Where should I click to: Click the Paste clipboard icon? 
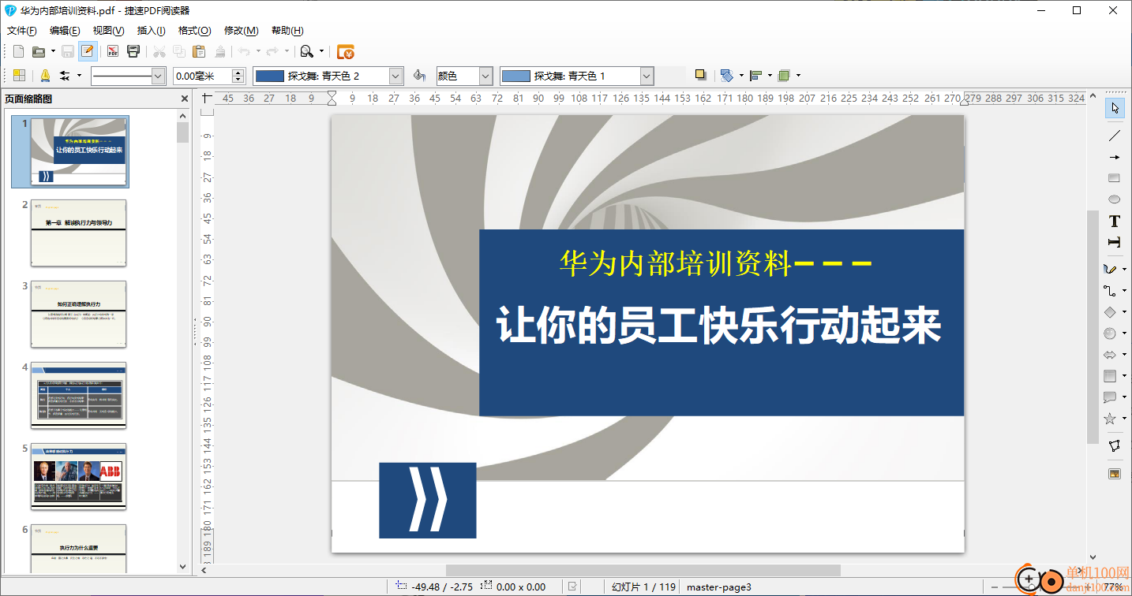pos(199,52)
